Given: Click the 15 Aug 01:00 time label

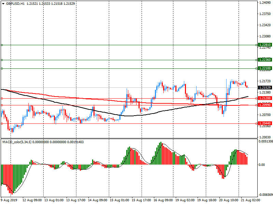Looking at the screenshot, I should (x=119, y=200).
